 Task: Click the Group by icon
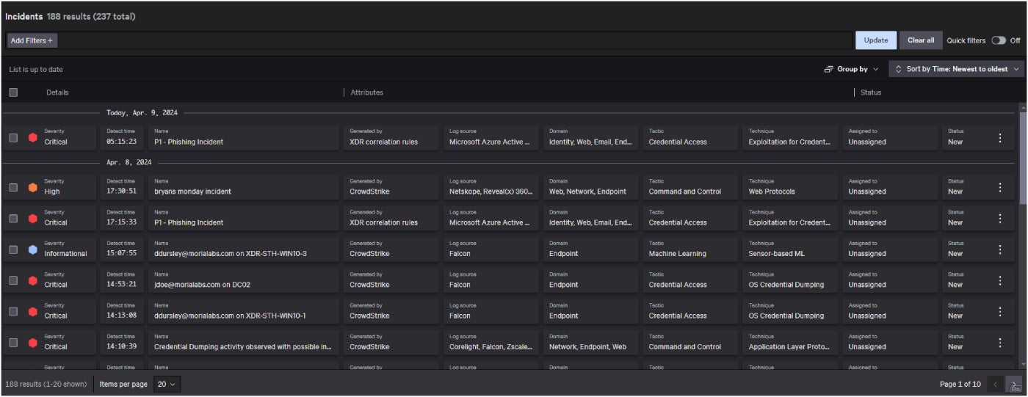point(828,69)
